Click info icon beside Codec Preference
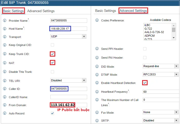This screenshot has width=180, height=124. pos(97,20)
